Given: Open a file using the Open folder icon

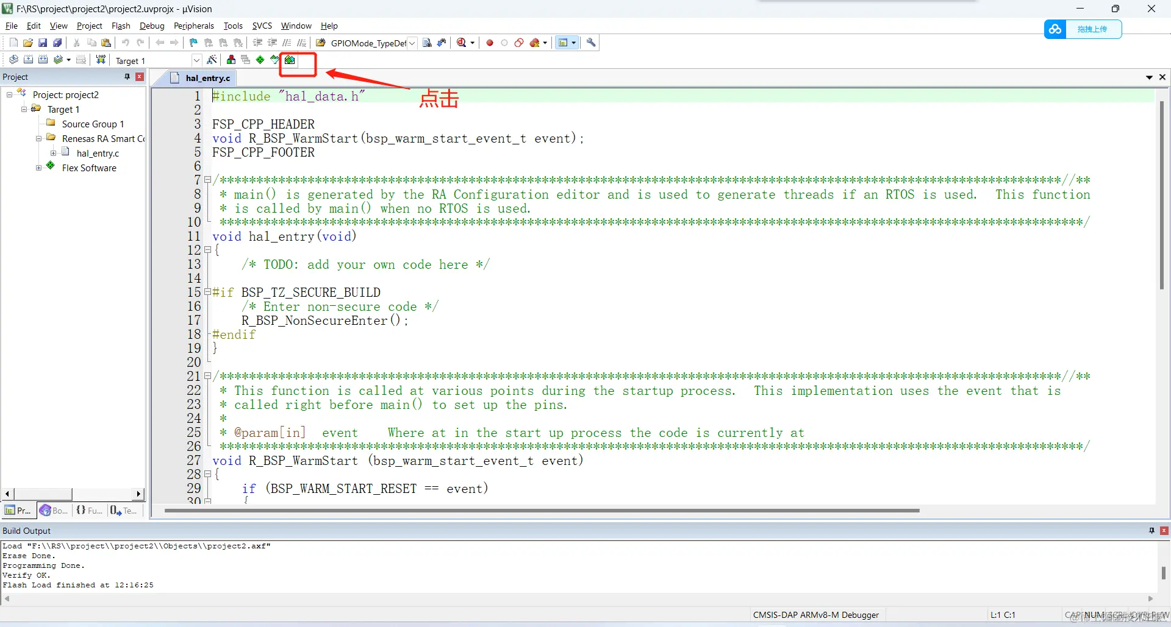Looking at the screenshot, I should [x=28, y=43].
